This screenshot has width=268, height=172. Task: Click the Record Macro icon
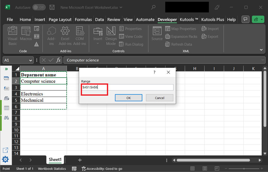point(37,29)
